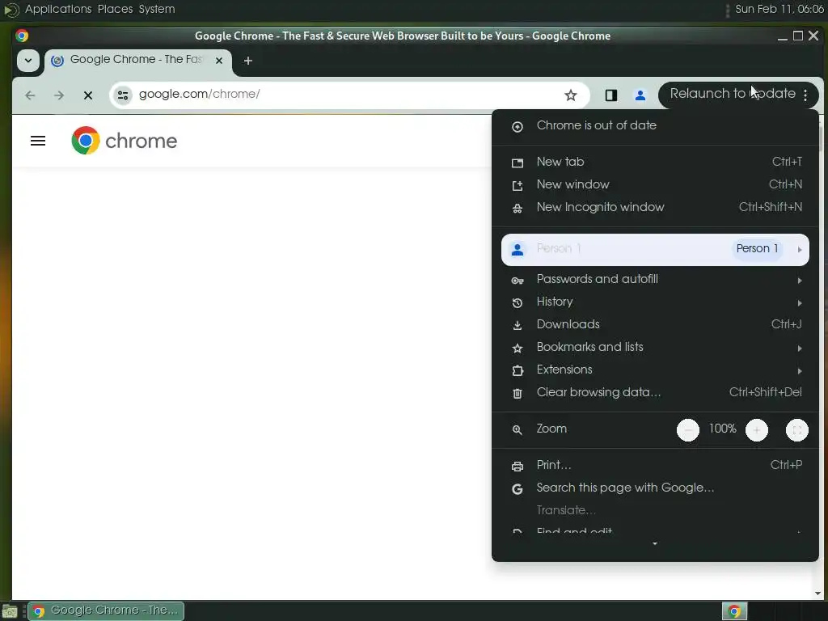Expand the History submenu

click(x=655, y=302)
